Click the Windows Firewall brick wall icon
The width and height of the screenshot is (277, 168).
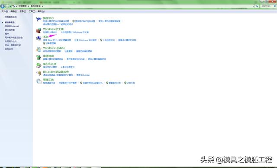point(39,30)
